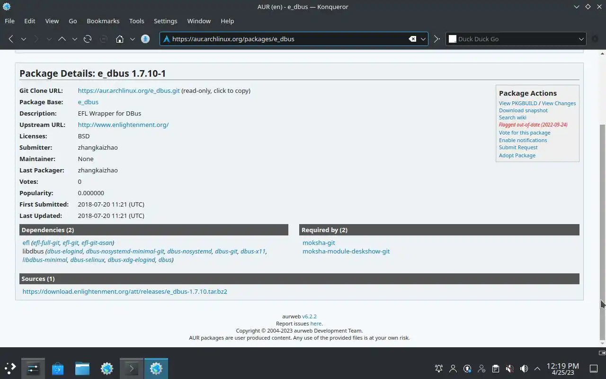The image size is (606, 379).
Task: Open the Help menu
Action: tap(227, 21)
